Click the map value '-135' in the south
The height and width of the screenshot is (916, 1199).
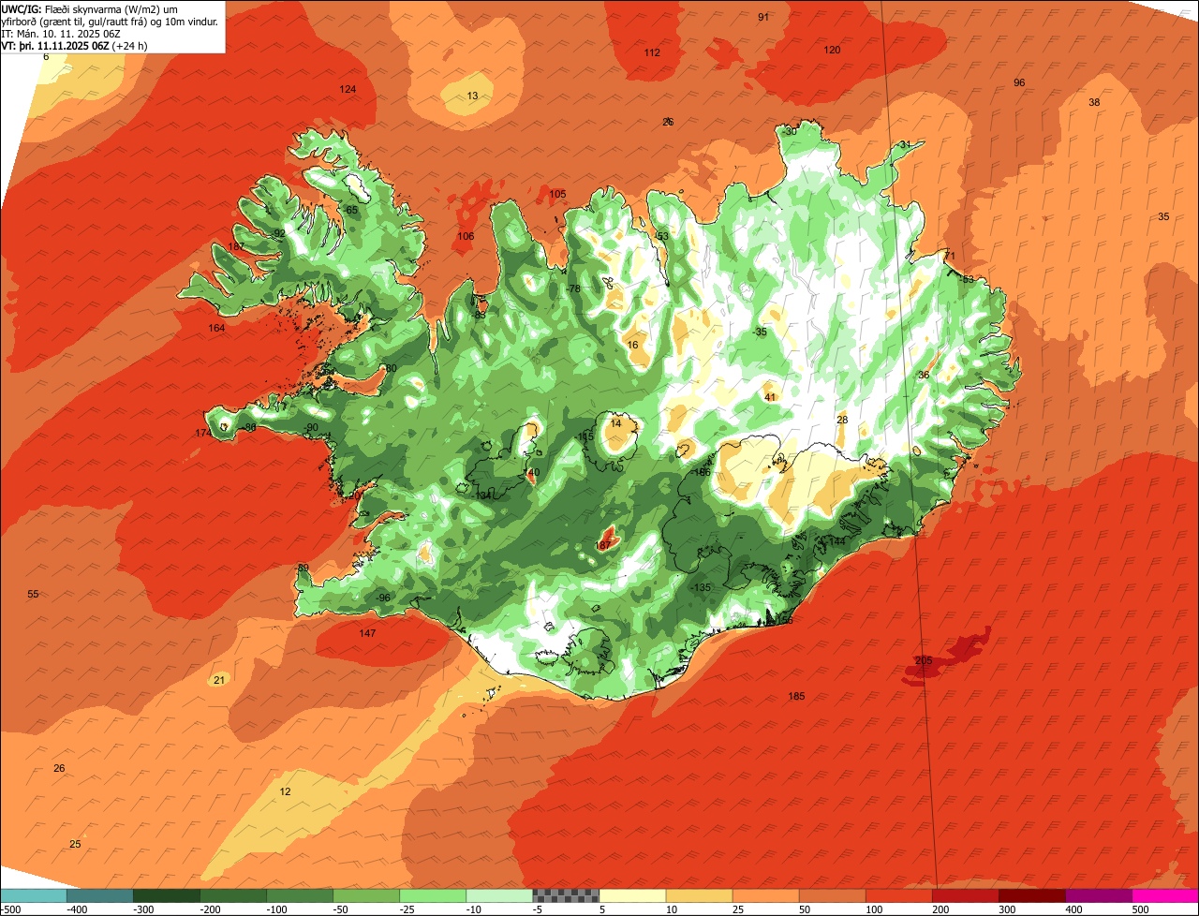click(702, 587)
